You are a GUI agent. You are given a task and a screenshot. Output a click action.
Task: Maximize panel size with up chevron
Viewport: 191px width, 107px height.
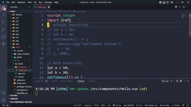(185, 81)
